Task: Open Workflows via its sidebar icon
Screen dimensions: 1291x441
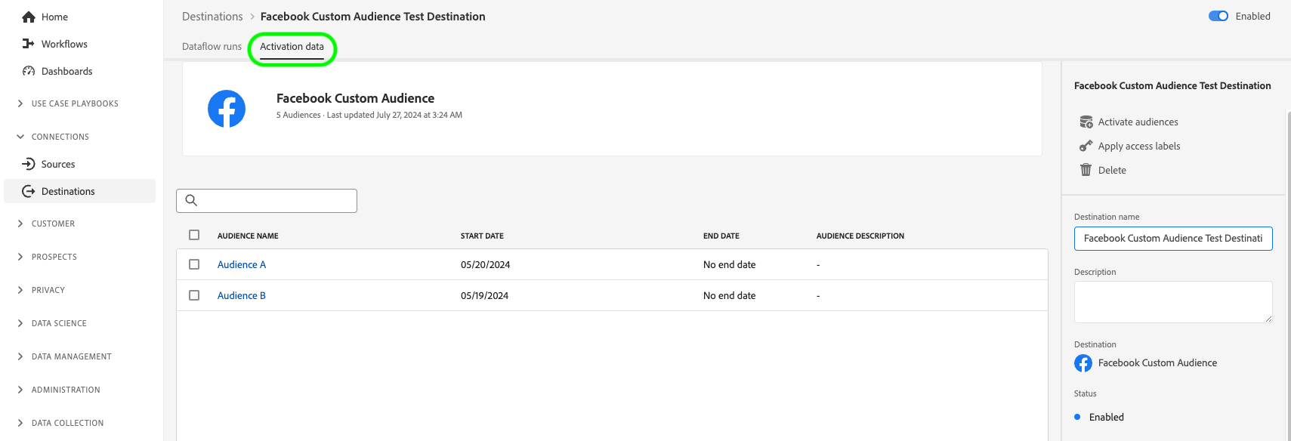Action: coord(29,44)
